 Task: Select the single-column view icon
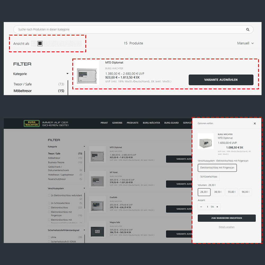click(x=40, y=44)
